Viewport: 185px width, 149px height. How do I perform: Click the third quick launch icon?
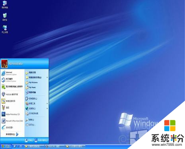(x=21, y=146)
